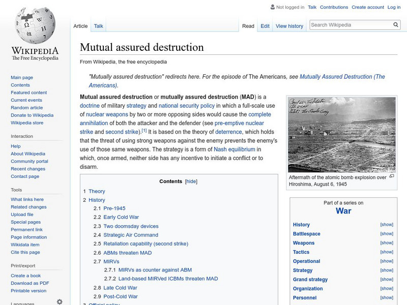Jump to Early Cold War section
Image resolution: width=407 pixels, height=305 pixels.
[x=121, y=217]
